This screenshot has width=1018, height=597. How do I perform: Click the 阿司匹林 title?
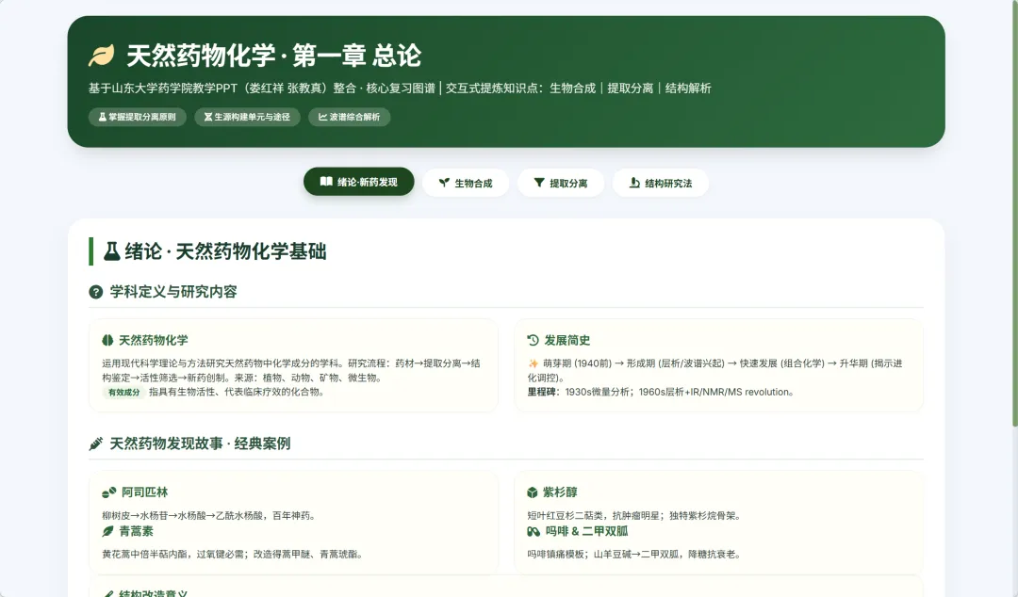tap(145, 492)
